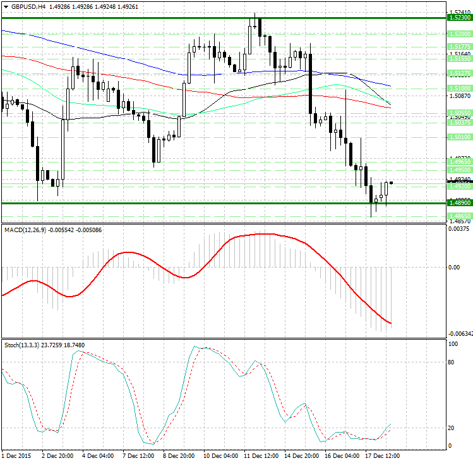Select the 1.52300 resistance price label
473x463 pixels.
[458, 18]
